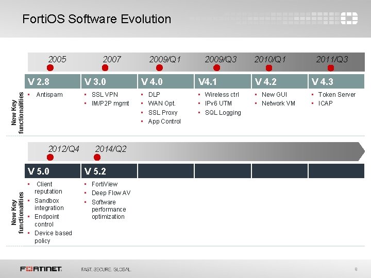Screen dimensions: 371x278
Task: Select the 2014/Q2 timeline marker dot
Action: click(97, 157)
